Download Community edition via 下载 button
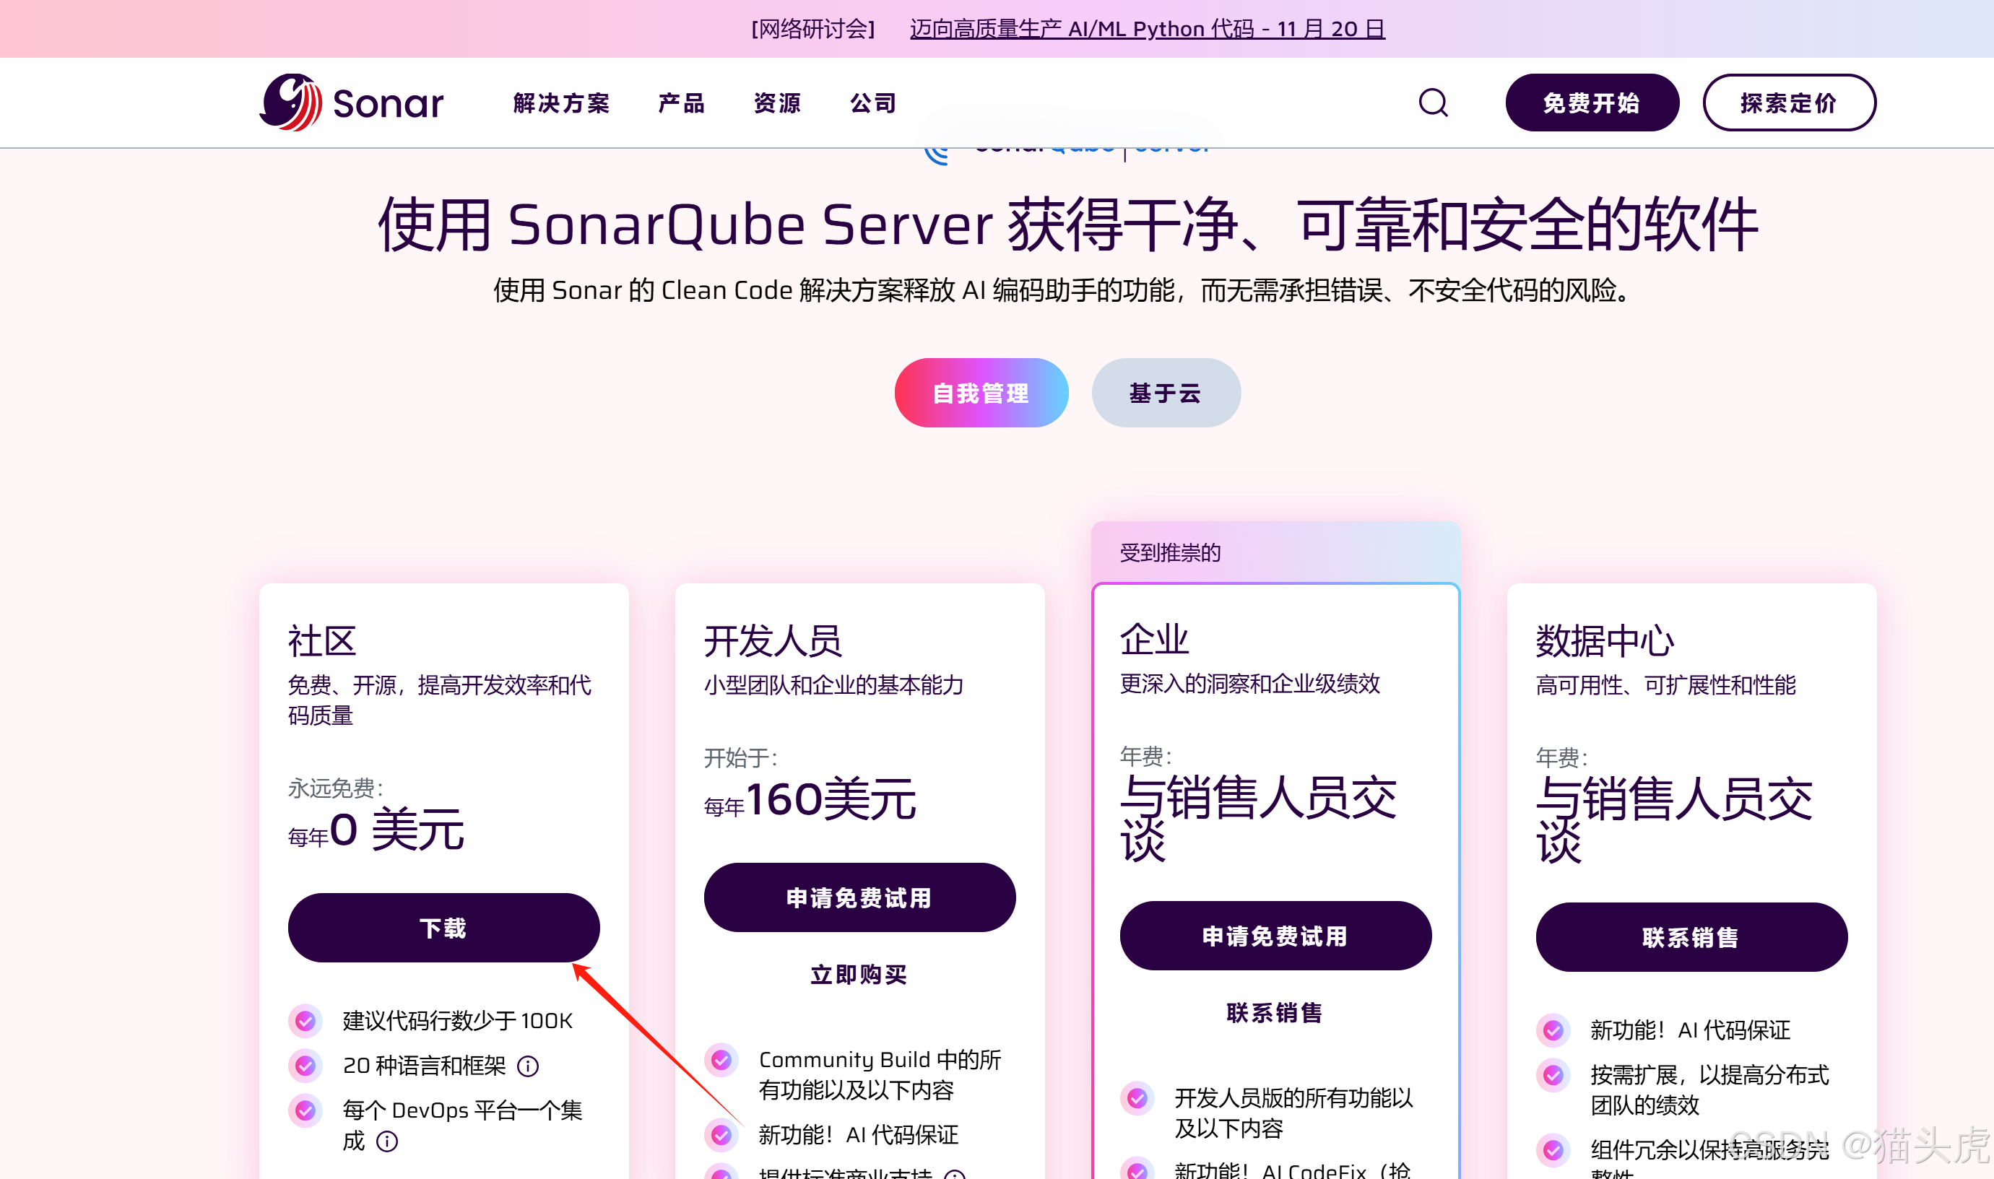 pyautogui.click(x=443, y=927)
